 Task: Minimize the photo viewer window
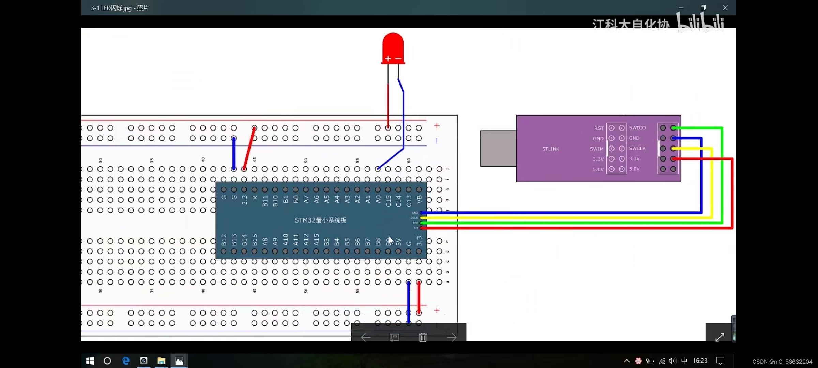coord(681,8)
